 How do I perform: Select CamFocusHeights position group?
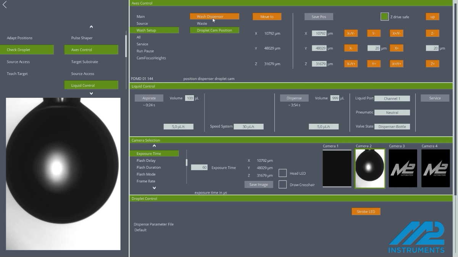tap(151, 58)
